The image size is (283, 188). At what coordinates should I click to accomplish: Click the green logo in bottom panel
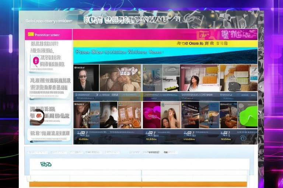[46, 164]
